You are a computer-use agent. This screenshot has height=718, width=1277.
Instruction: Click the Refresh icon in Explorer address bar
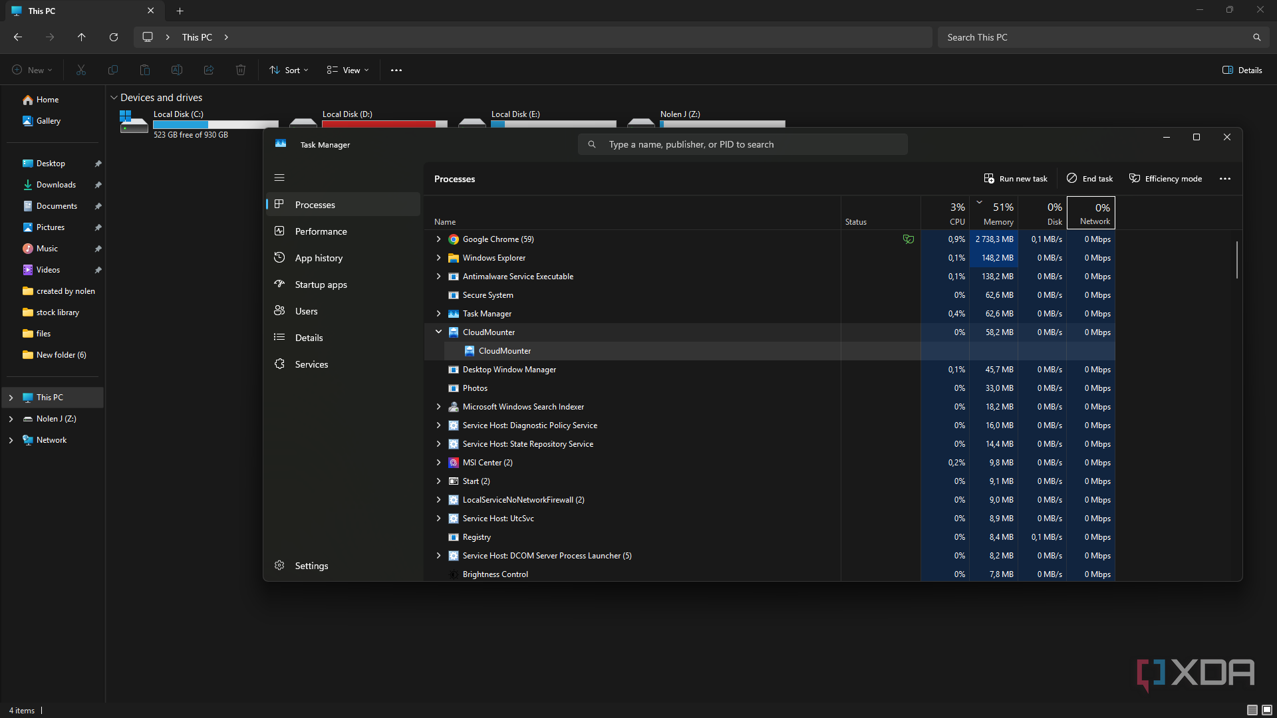pos(113,37)
